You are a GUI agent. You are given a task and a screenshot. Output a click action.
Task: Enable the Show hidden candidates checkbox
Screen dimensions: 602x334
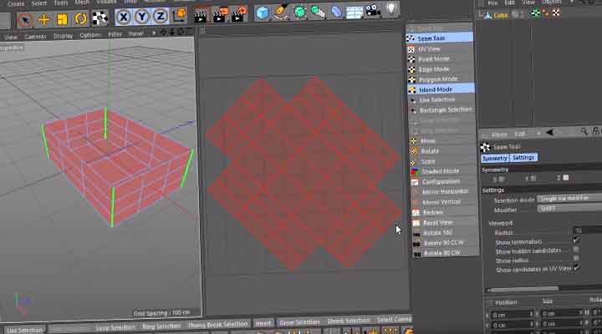[575, 250]
